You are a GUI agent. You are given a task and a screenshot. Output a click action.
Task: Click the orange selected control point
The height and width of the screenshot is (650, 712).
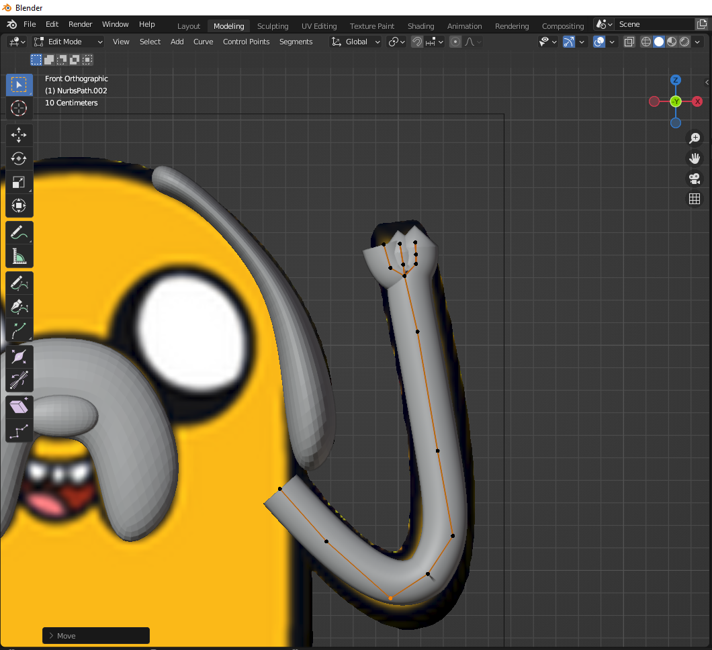(390, 598)
